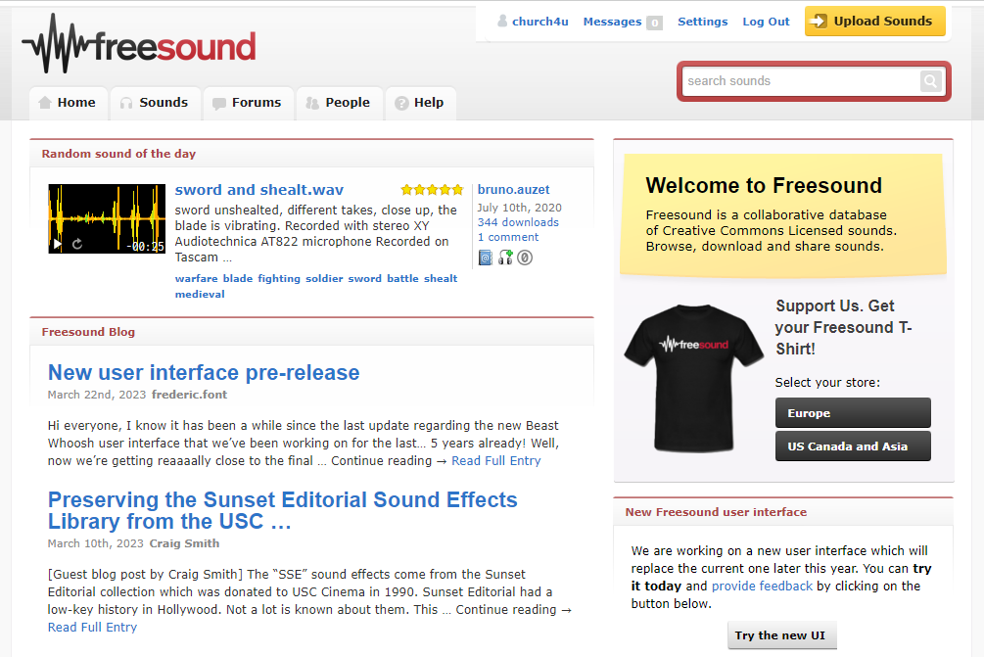
Task: Open the sword and shealt.wav sound page
Action: click(259, 190)
